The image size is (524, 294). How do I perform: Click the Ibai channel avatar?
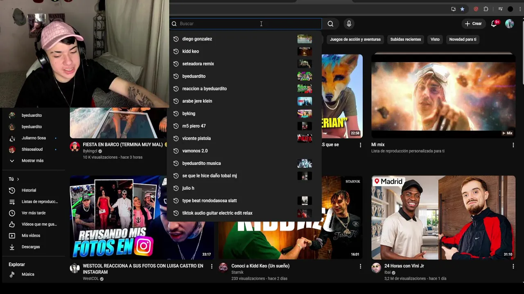(x=376, y=268)
